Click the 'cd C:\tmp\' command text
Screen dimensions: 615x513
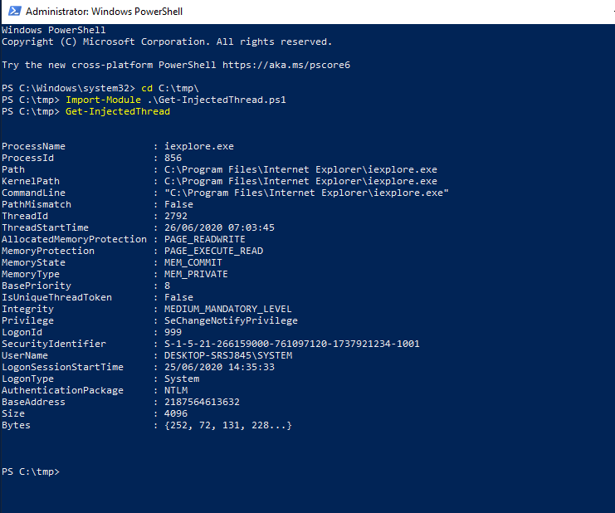[x=170, y=88]
